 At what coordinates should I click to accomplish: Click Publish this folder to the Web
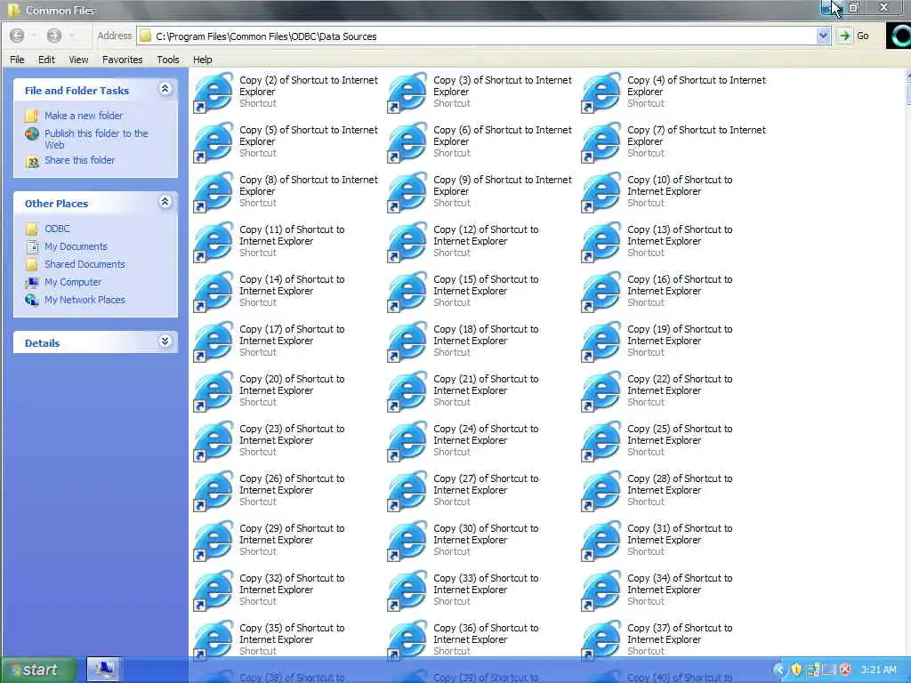click(x=96, y=139)
